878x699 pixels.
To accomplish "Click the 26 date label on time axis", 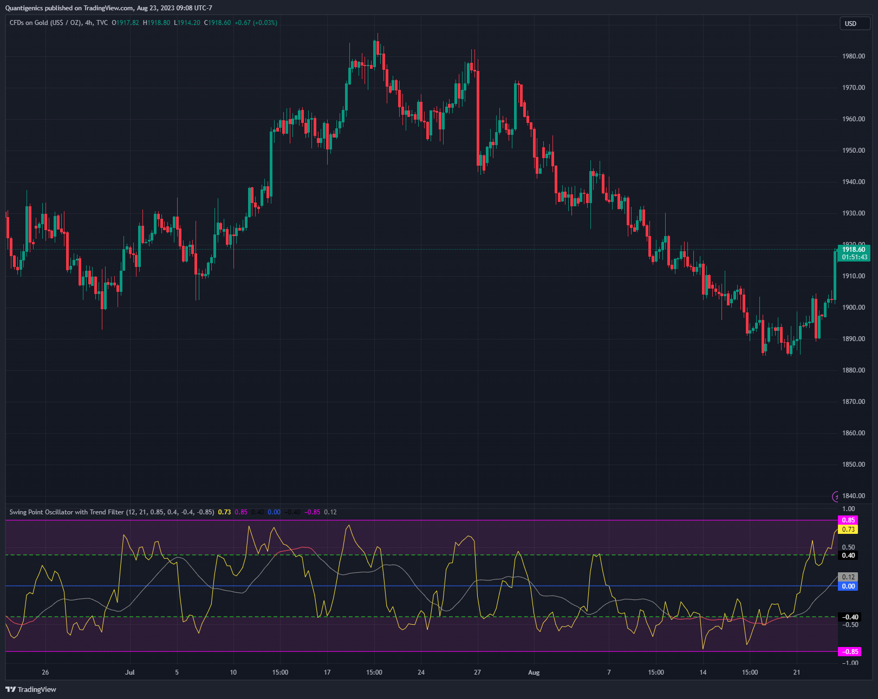I will [x=45, y=672].
